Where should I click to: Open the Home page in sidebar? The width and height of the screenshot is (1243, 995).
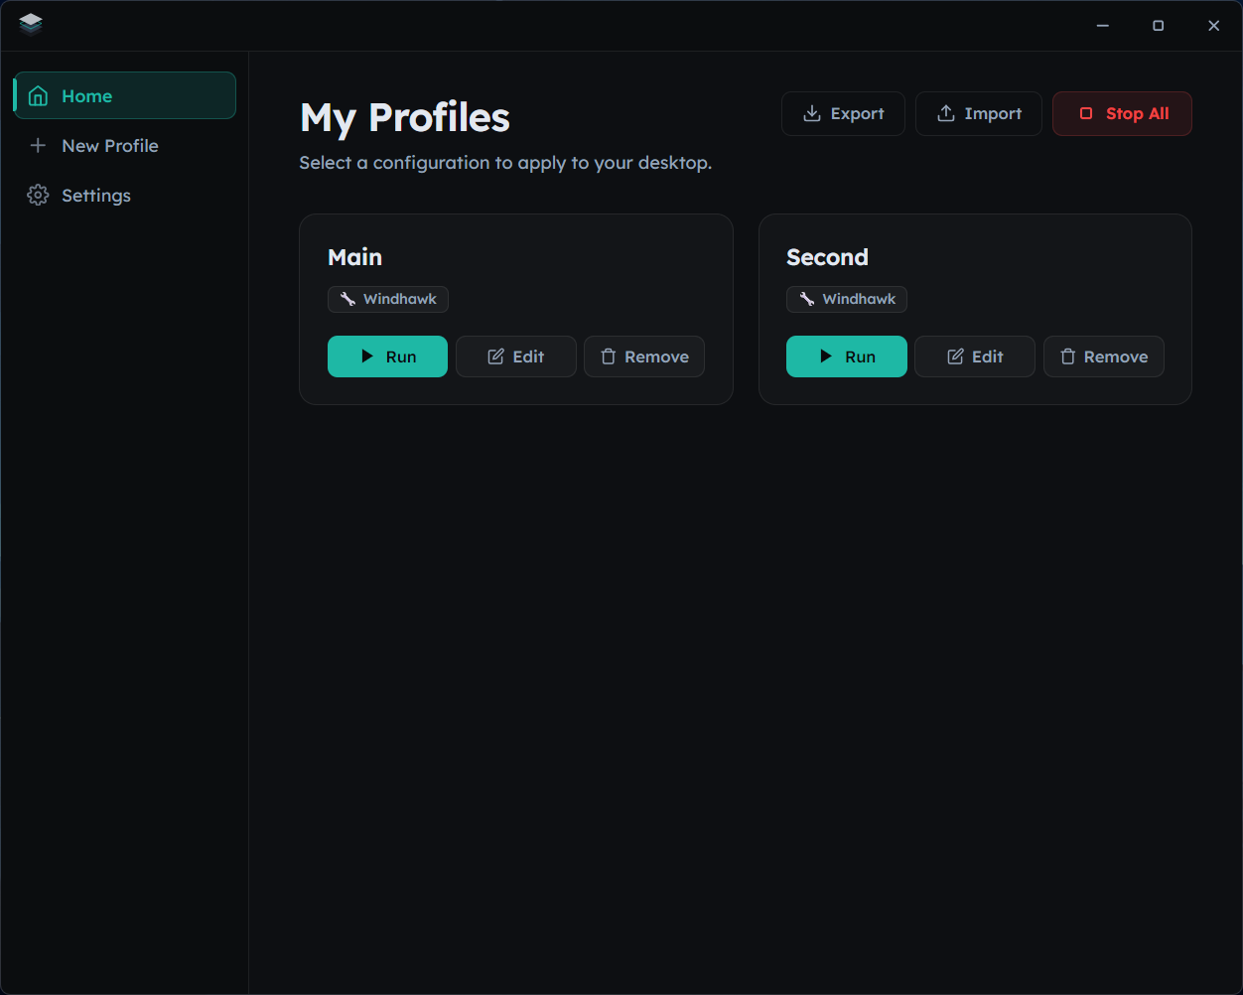(x=125, y=95)
